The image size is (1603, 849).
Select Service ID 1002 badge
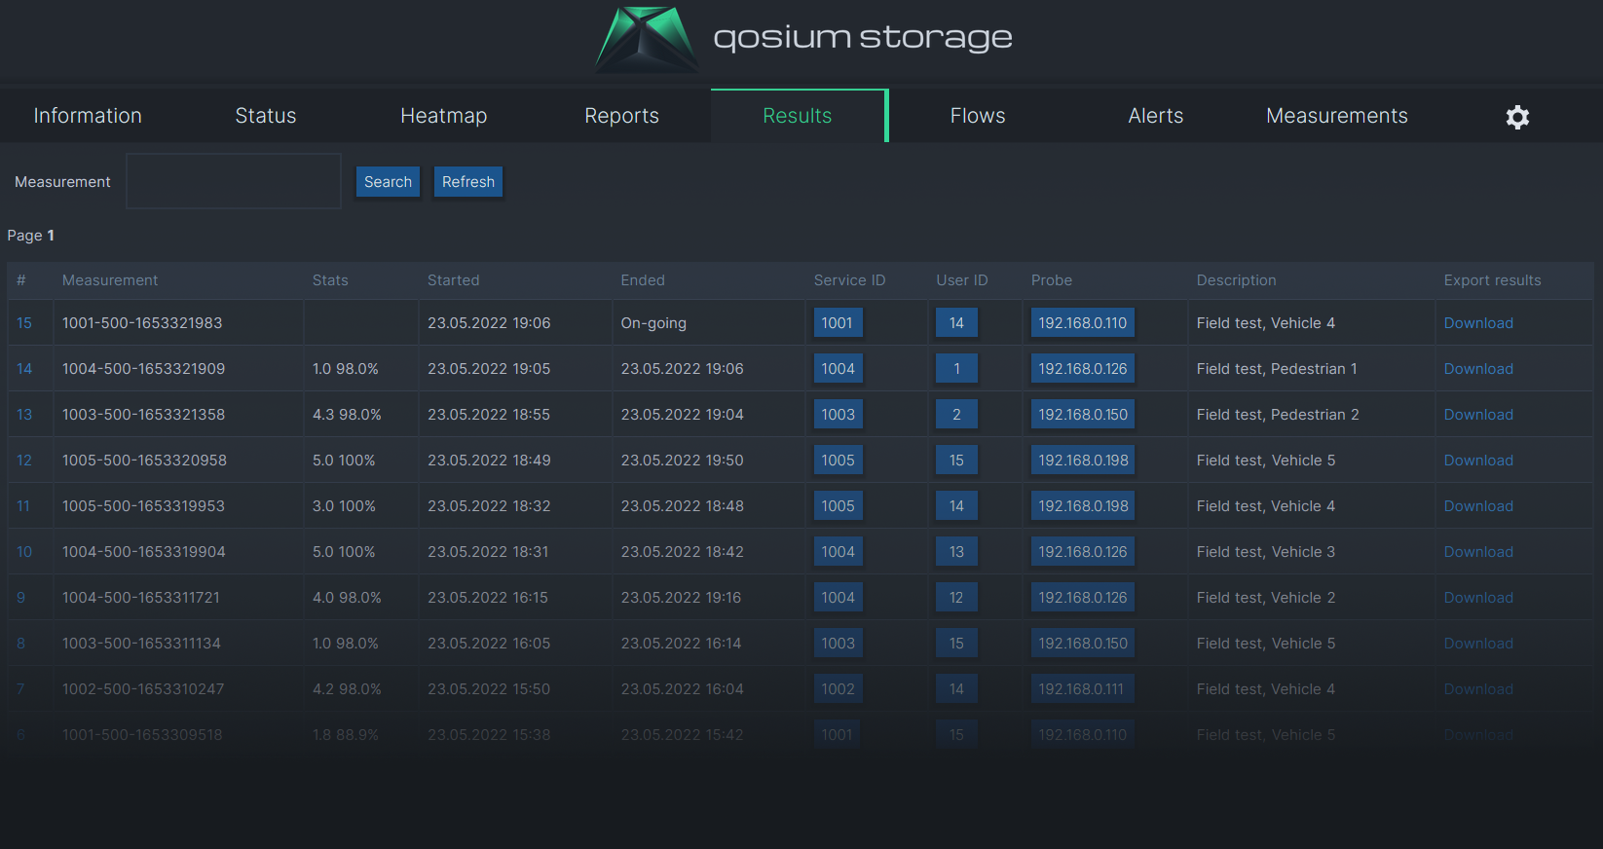(838, 689)
